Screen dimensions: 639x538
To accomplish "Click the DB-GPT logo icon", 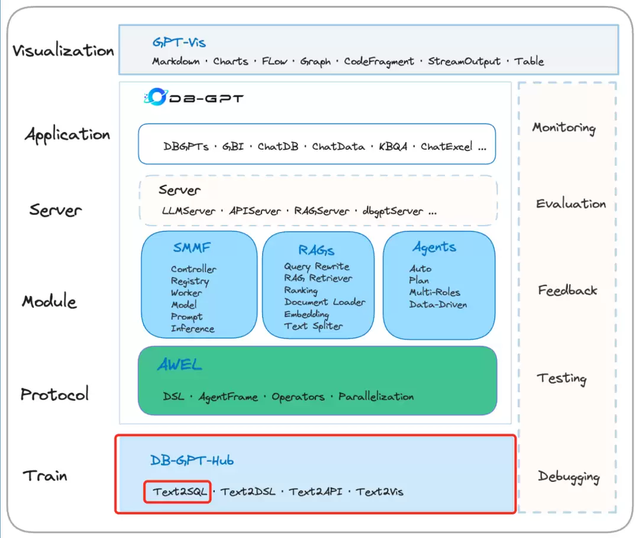I will pos(156,97).
